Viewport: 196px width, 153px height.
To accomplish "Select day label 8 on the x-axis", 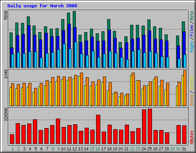I will [53, 149].
